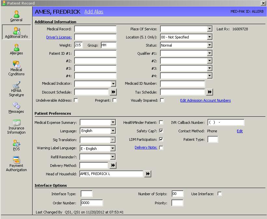The height and width of the screenshot is (219, 267).
Task: Click the Discount Schedule text field
Action: [x=91, y=92]
